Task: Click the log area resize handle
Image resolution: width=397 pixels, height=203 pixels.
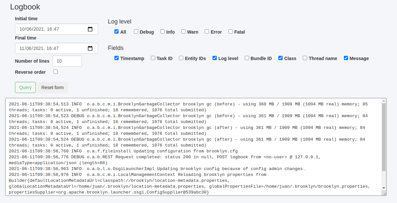Action: (384, 194)
